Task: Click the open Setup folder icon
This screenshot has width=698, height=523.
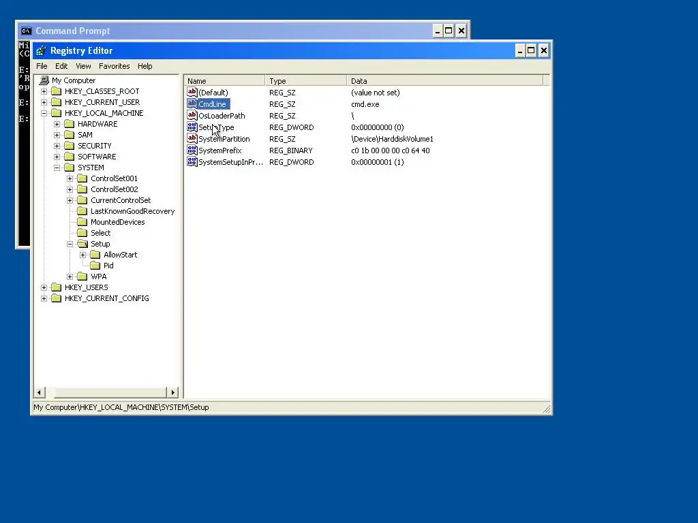Action: click(x=82, y=244)
